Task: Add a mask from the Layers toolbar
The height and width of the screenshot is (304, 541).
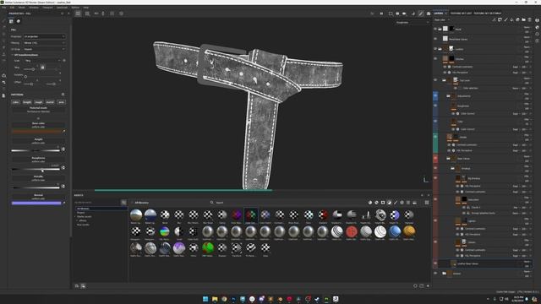Action: coord(500,20)
